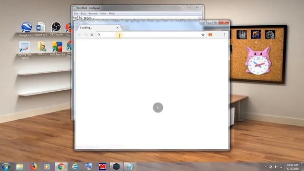This screenshot has width=304, height=171.
Task: Open Notepad Help menu
Action: point(112,14)
